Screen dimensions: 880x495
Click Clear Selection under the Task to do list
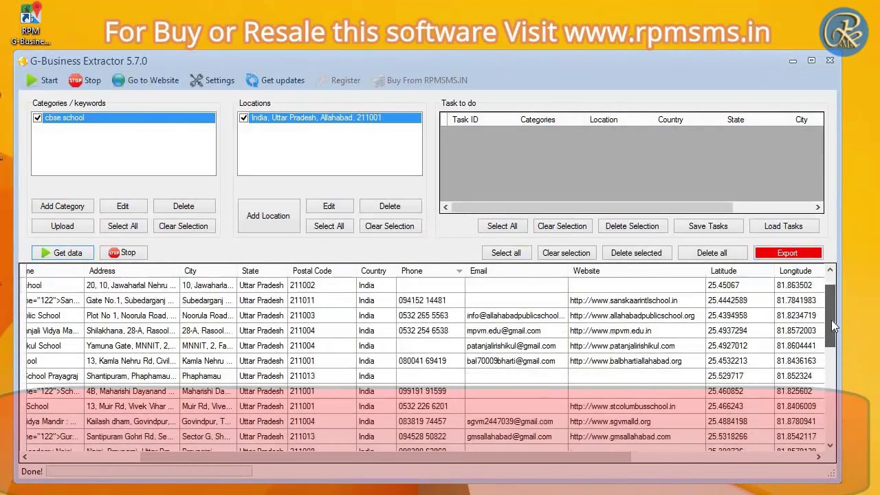point(562,226)
